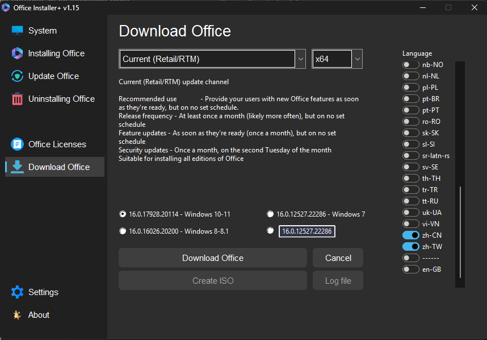Click the System monitor icon in sidebar

click(17, 31)
